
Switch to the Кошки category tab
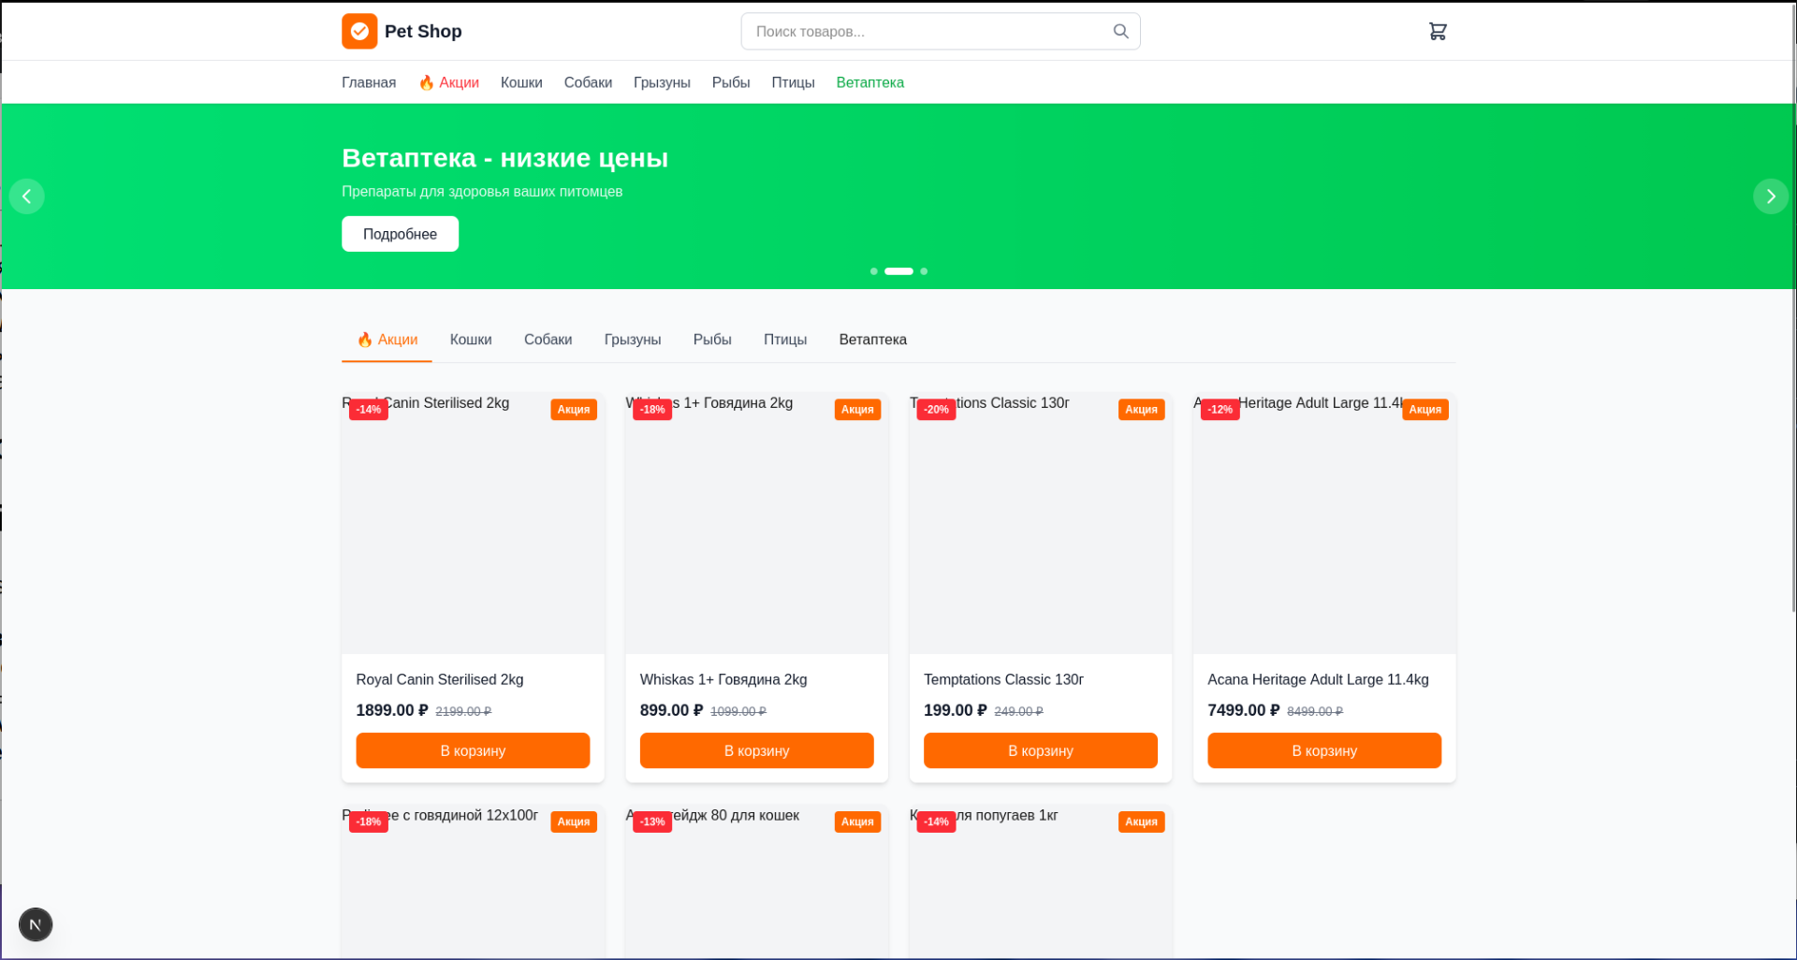(x=471, y=340)
